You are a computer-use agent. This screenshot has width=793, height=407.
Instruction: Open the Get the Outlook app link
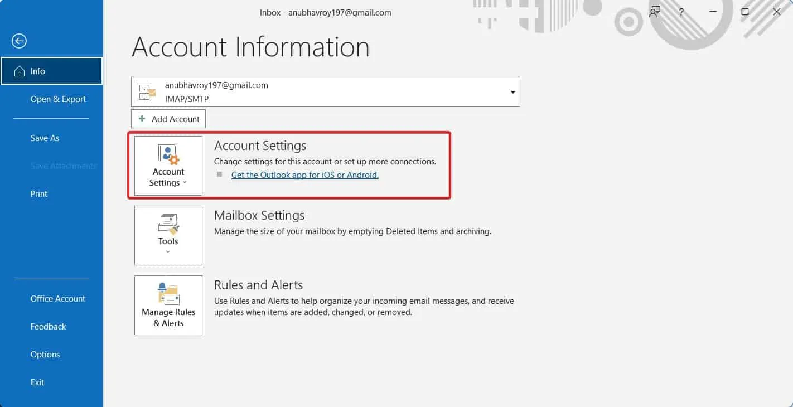305,175
